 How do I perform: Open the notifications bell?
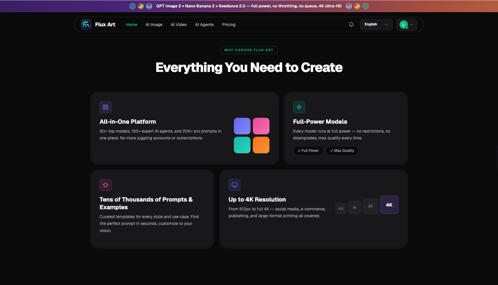tap(351, 25)
